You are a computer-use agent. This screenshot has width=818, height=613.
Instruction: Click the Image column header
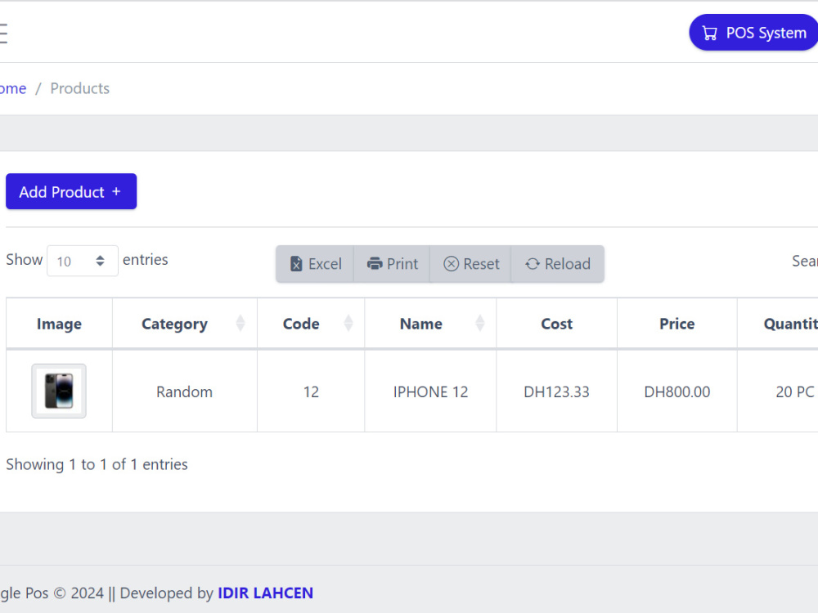tap(59, 324)
